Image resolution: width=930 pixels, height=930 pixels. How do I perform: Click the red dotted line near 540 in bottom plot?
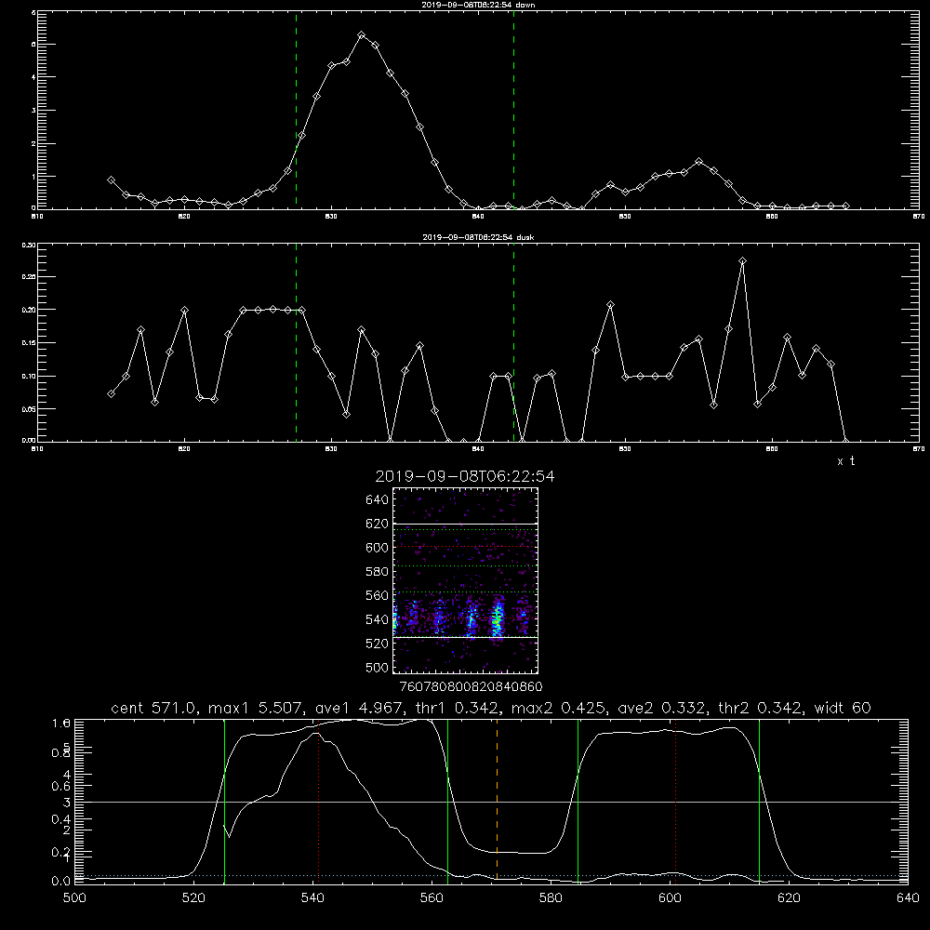click(x=318, y=803)
